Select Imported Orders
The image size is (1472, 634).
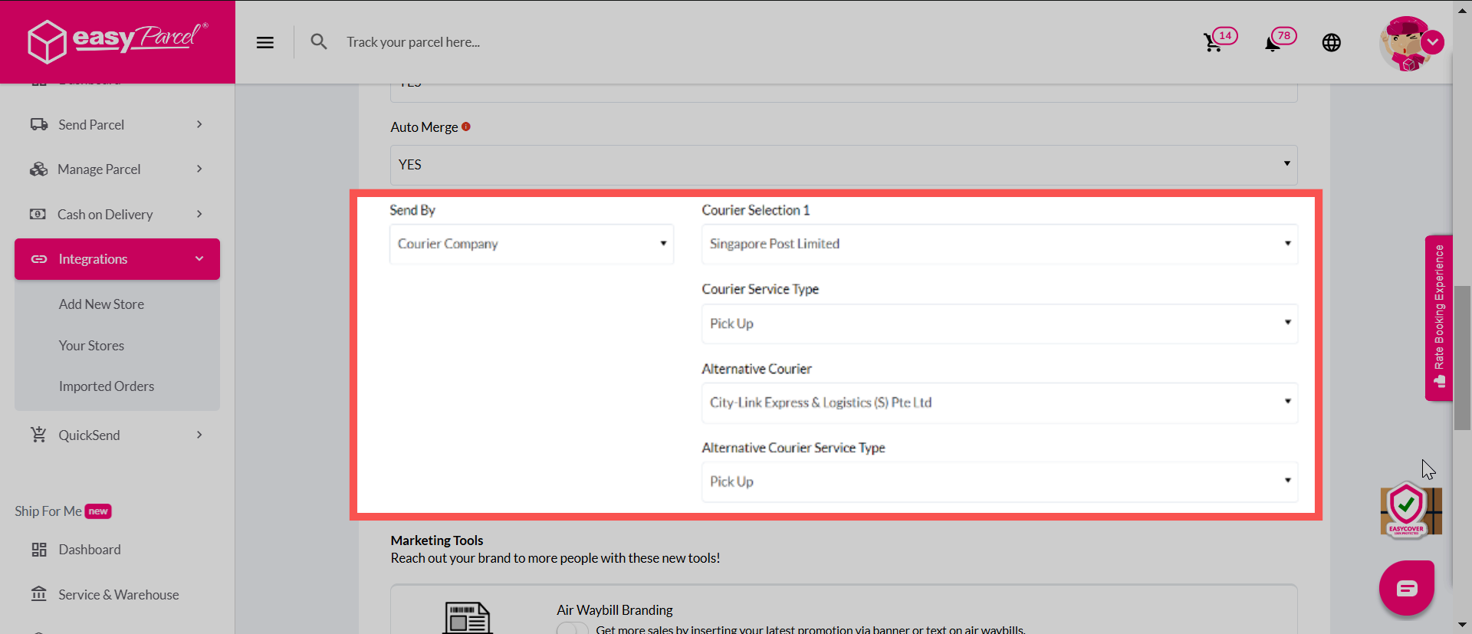tap(107, 386)
